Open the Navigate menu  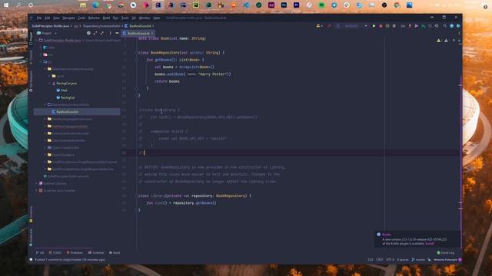click(68, 18)
